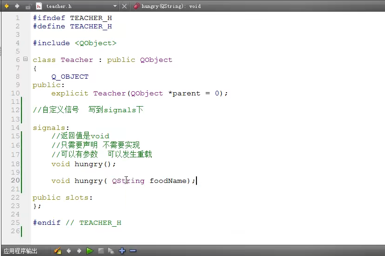Re-run the application with green play icon
The width and height of the screenshot is (385, 256).
pyautogui.click(x=90, y=251)
